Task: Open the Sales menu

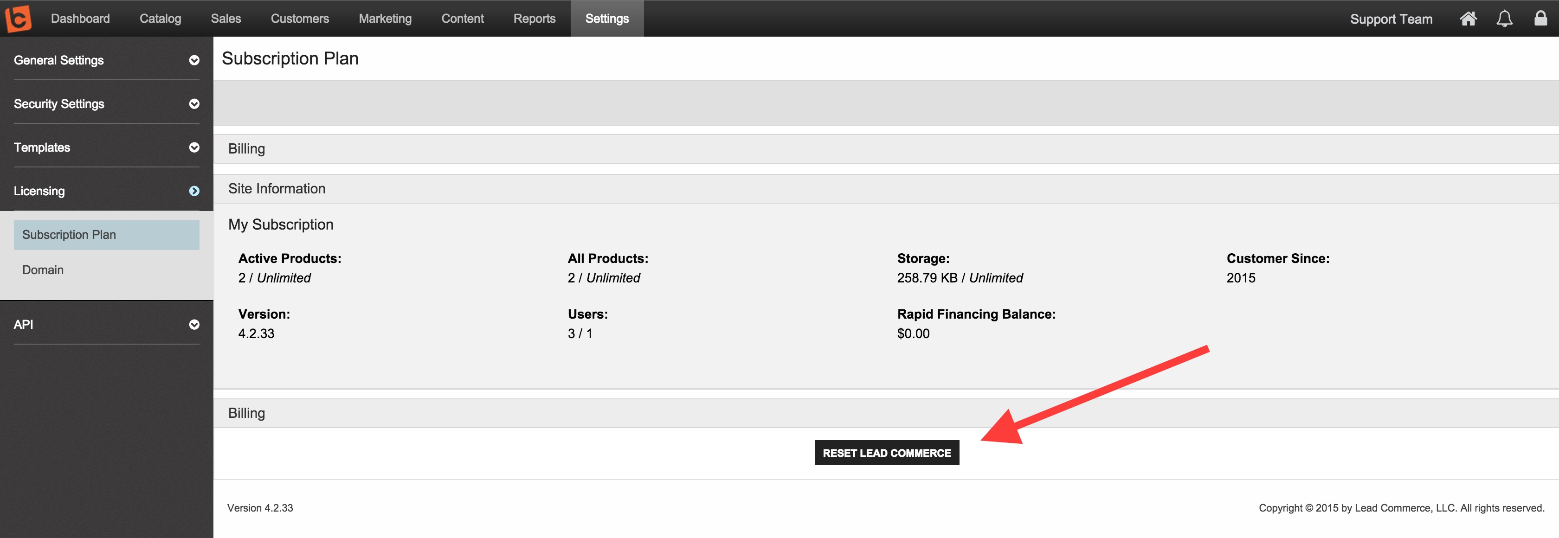Action: click(x=226, y=18)
